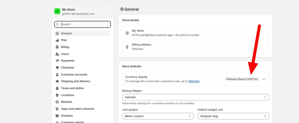The image size is (299, 123).
Task: Open Taxes and duties settings
Action: tap(82, 88)
